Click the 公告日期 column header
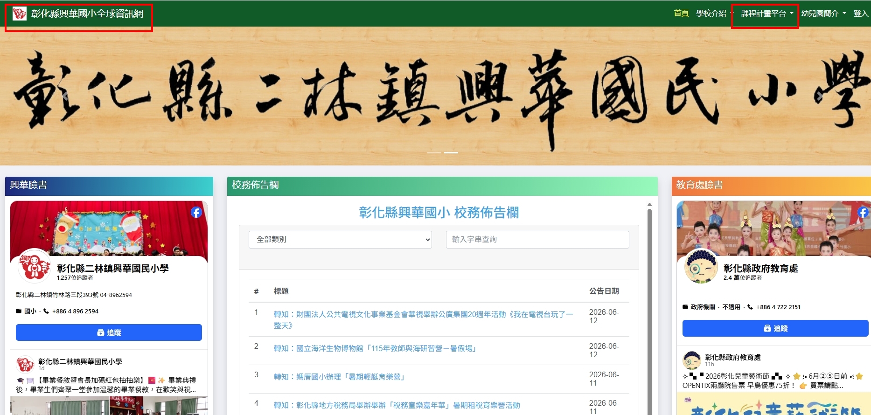 click(x=604, y=291)
